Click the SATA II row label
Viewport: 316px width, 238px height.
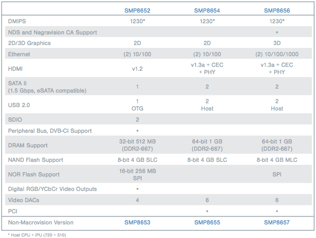pyautogui.click(x=47, y=87)
